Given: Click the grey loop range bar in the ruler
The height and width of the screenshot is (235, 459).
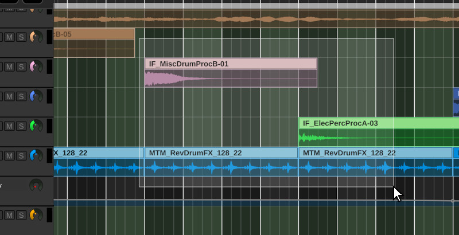Looking at the screenshot, I should coord(256,6).
